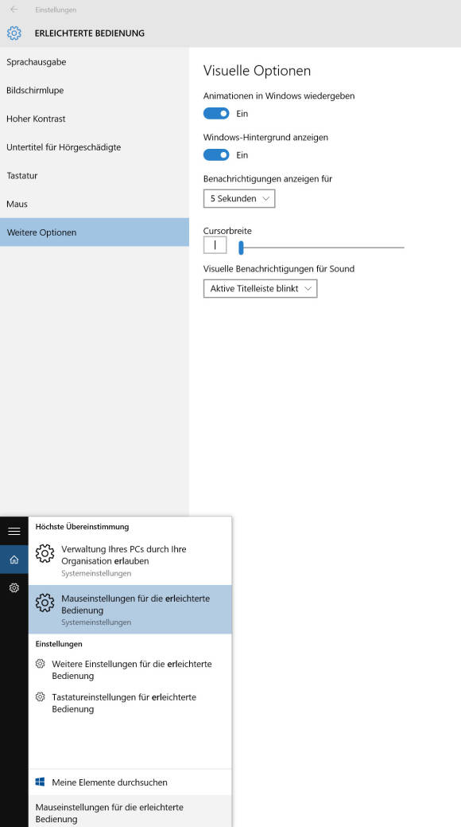
Task: Open the hamburger menu in the search panel
Action: (x=14, y=531)
